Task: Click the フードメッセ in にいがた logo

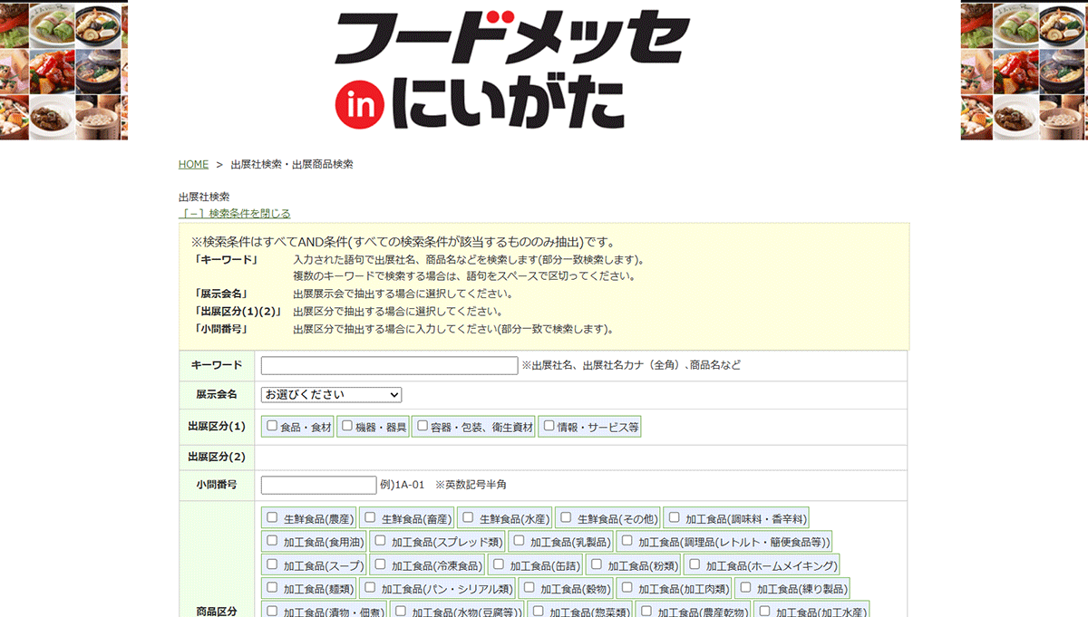Action: point(512,70)
